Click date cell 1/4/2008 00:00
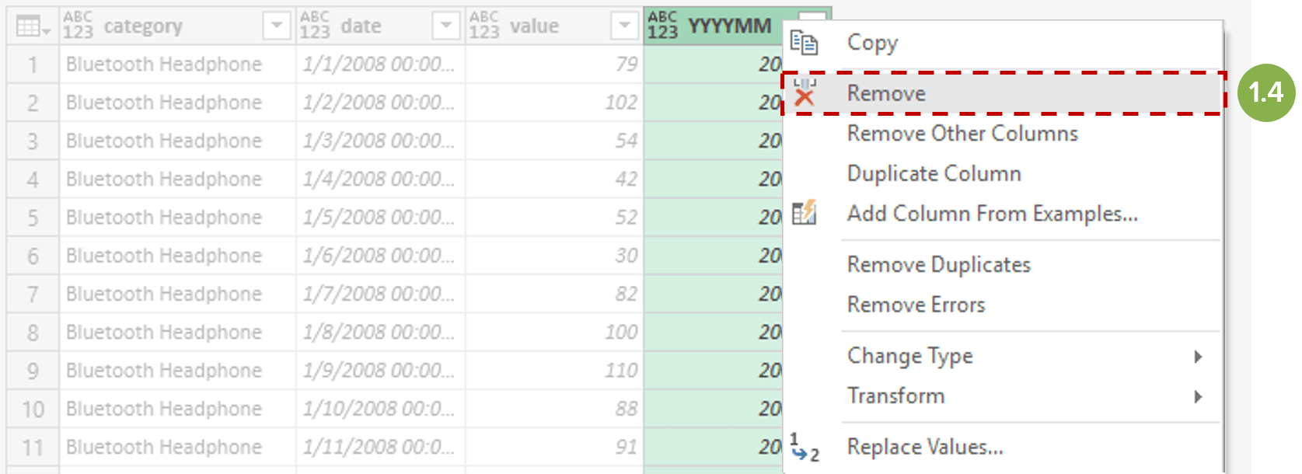 (380, 179)
